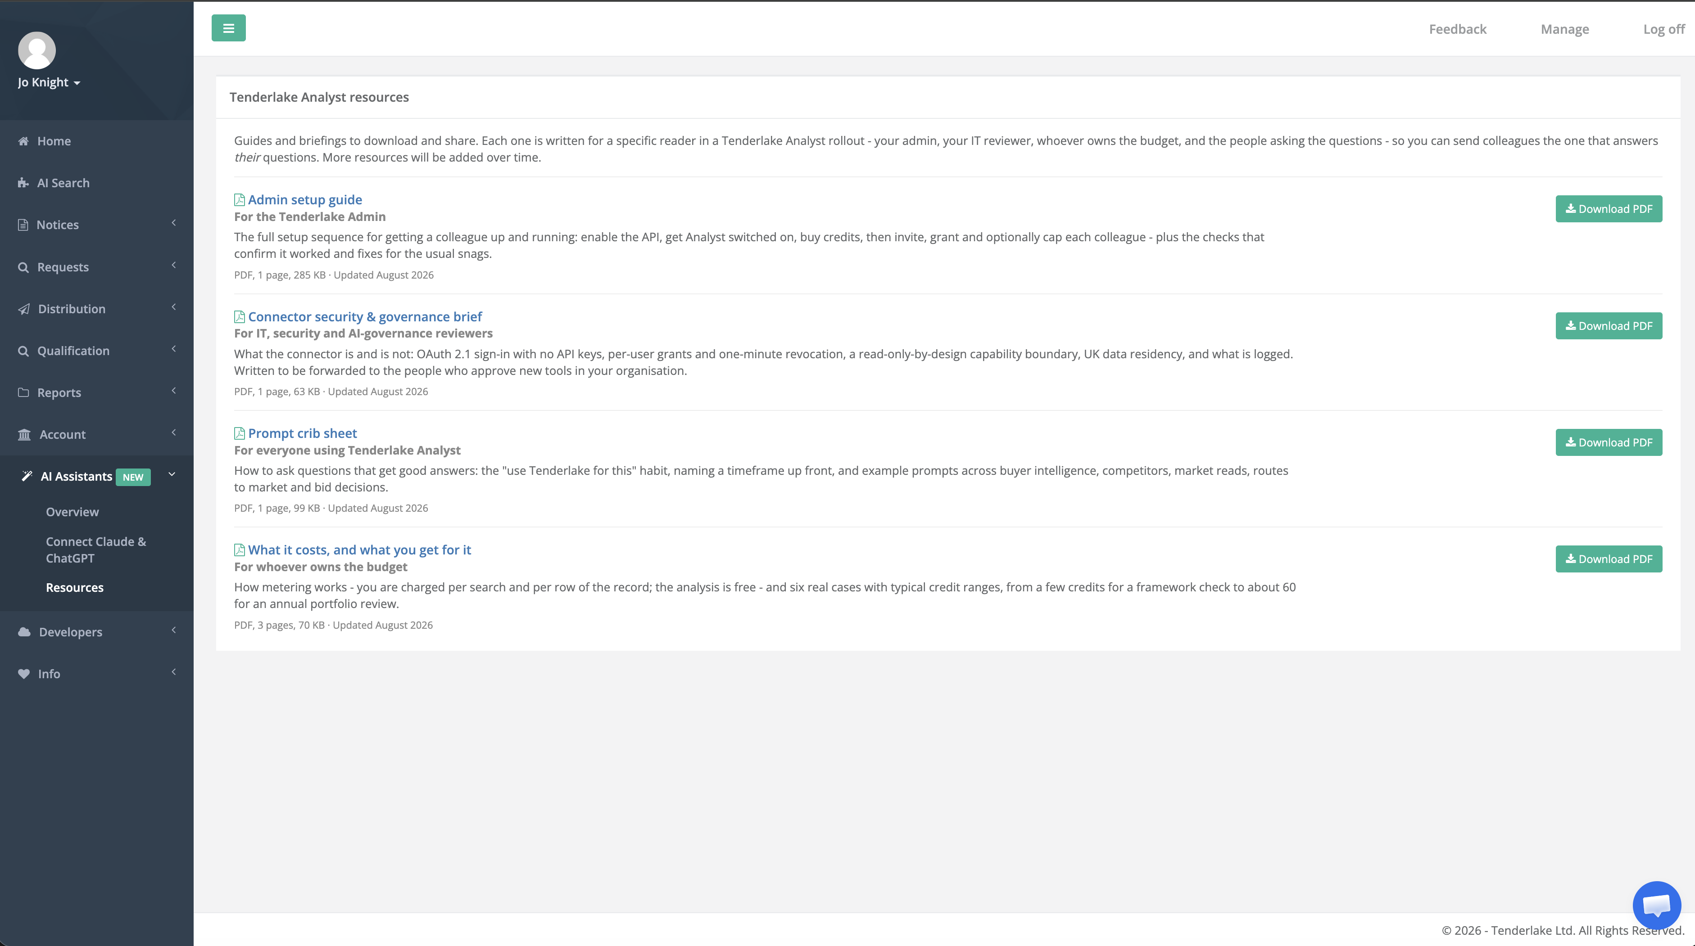Click the PDF icon beside Admin setup guide
Screen dimensions: 1695x946
pyautogui.click(x=240, y=200)
